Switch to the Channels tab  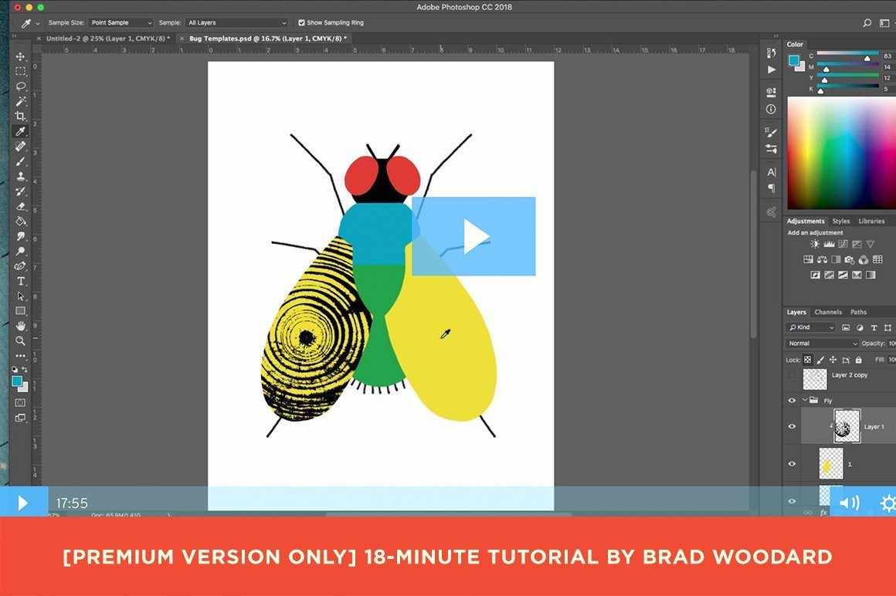(828, 312)
